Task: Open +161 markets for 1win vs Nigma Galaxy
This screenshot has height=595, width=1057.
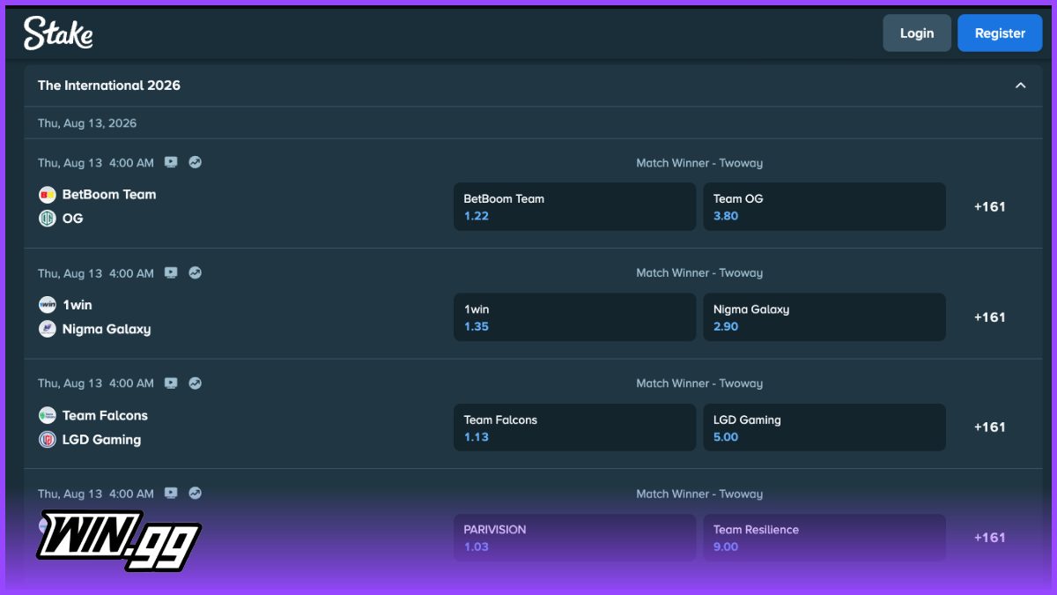Action: (x=989, y=317)
